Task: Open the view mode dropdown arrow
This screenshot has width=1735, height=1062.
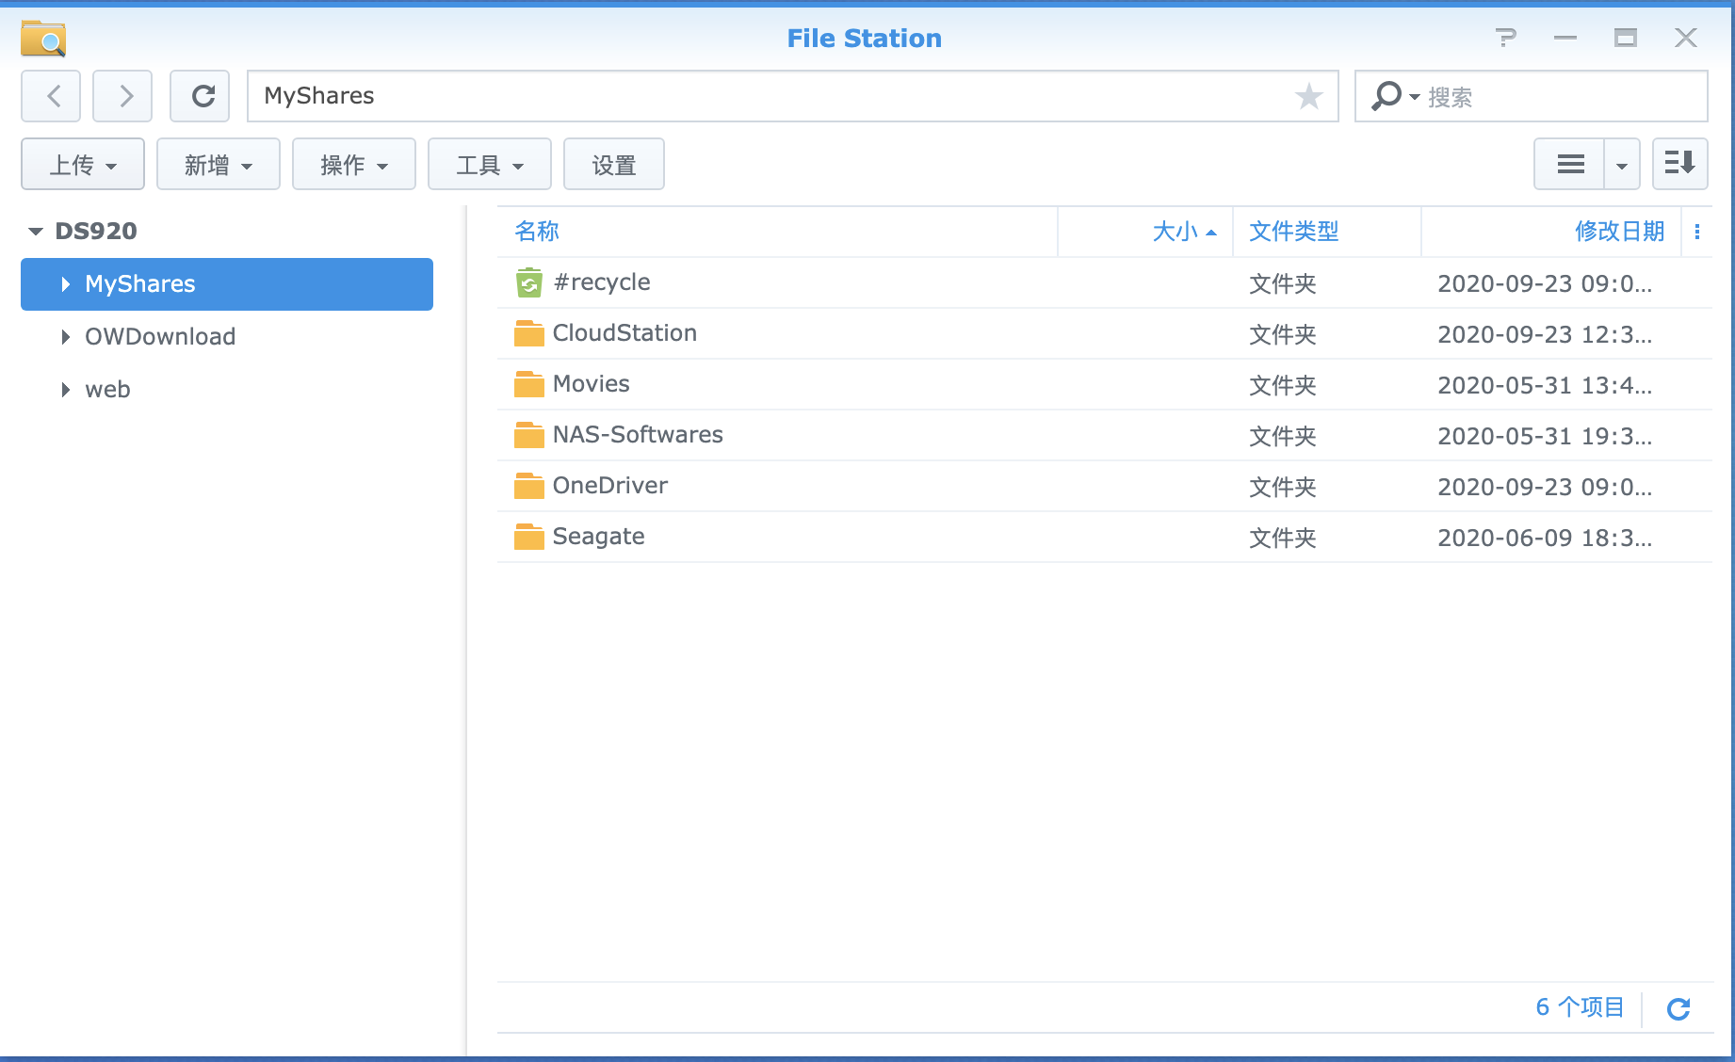Action: tap(1622, 165)
